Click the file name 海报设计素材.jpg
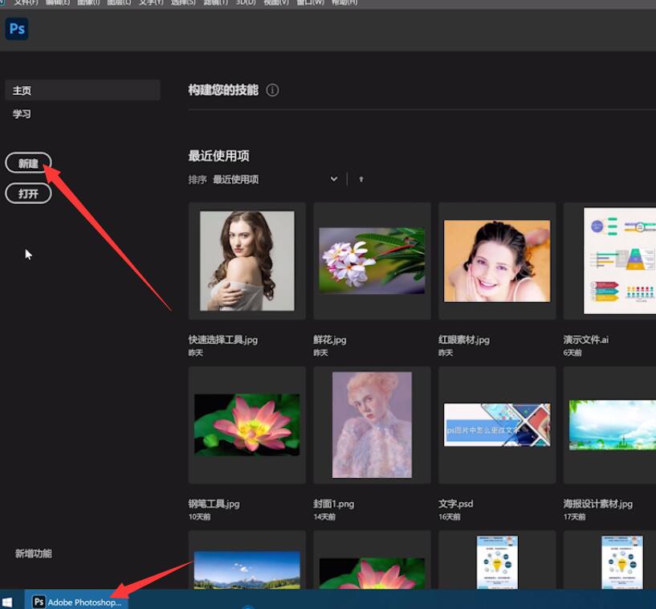Viewport: 656px width, 609px height. (598, 504)
